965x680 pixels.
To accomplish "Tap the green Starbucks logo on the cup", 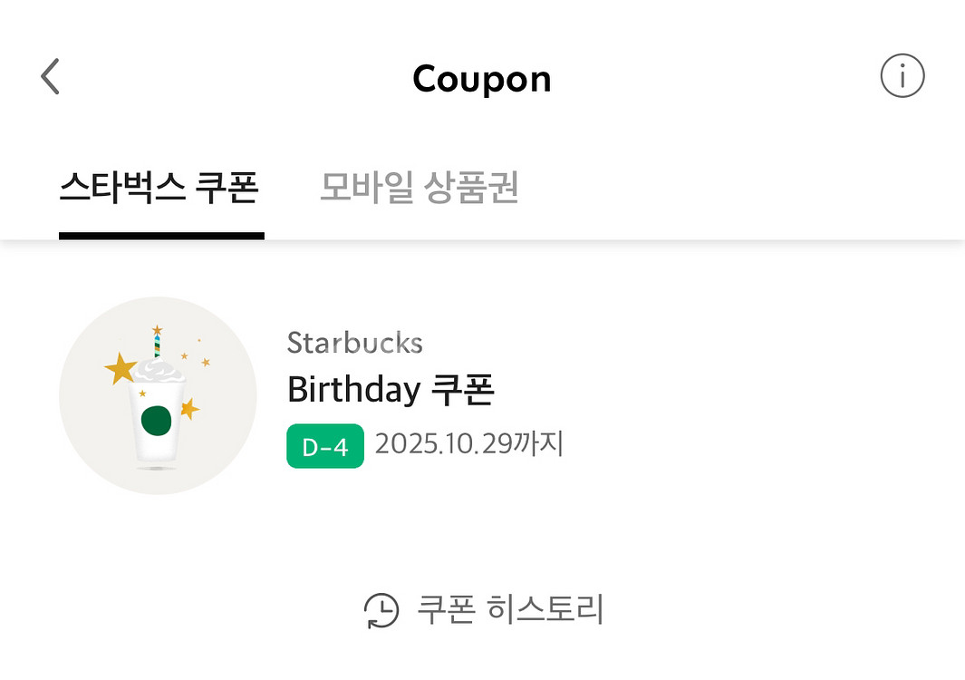I will pyautogui.click(x=157, y=420).
